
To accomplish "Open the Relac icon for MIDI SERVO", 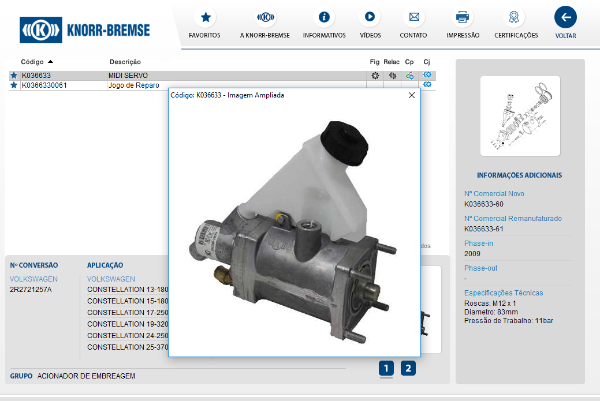I will coord(392,76).
